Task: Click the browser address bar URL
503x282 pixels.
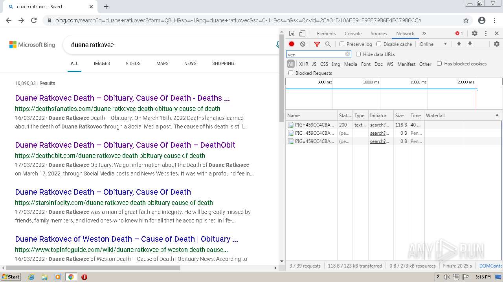Action: [x=238, y=20]
